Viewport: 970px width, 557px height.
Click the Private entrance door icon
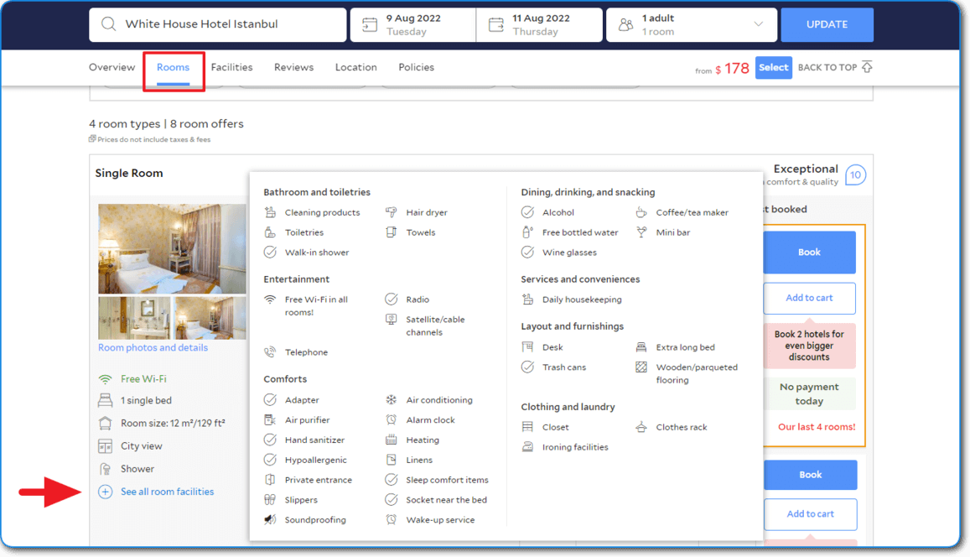click(x=270, y=480)
